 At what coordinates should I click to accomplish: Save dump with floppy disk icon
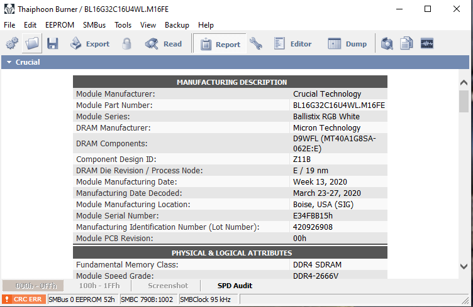52,44
